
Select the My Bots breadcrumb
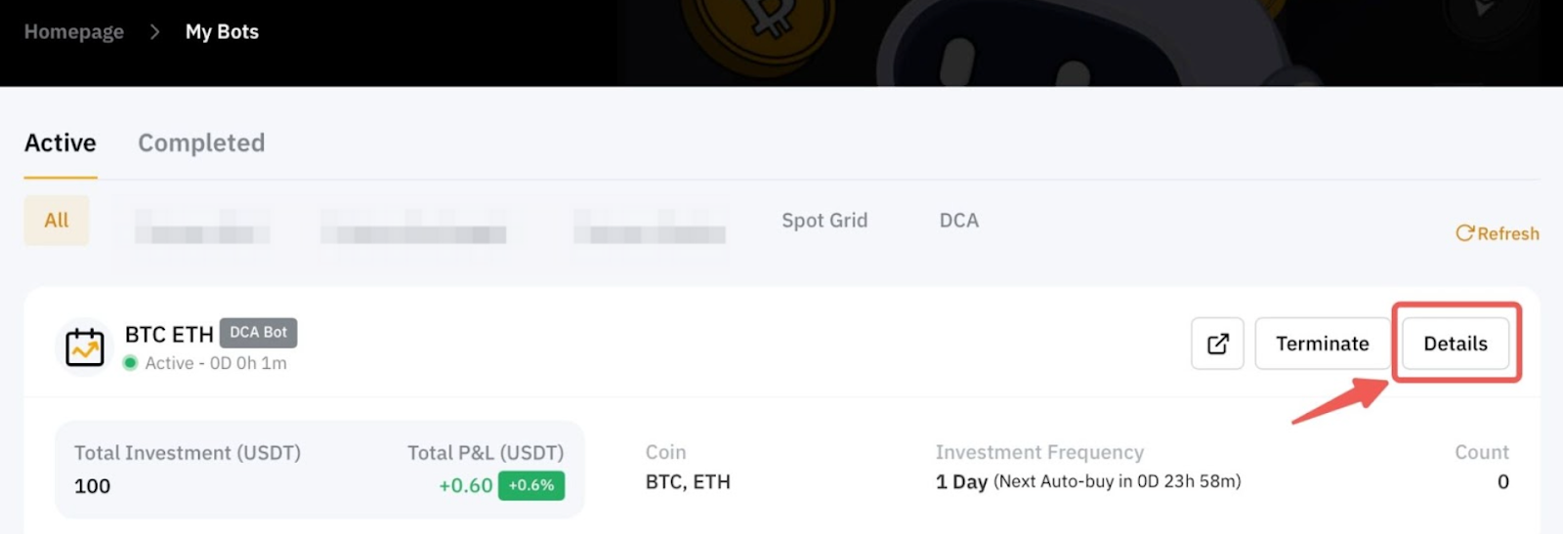[222, 32]
